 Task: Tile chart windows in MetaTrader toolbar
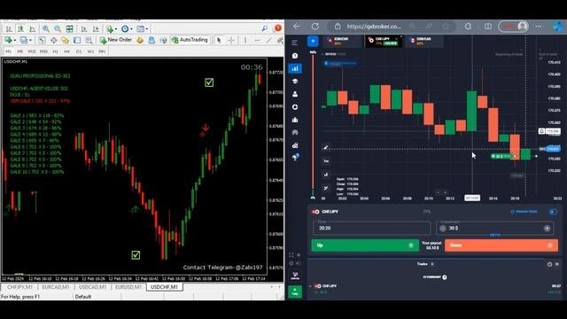(69, 28)
